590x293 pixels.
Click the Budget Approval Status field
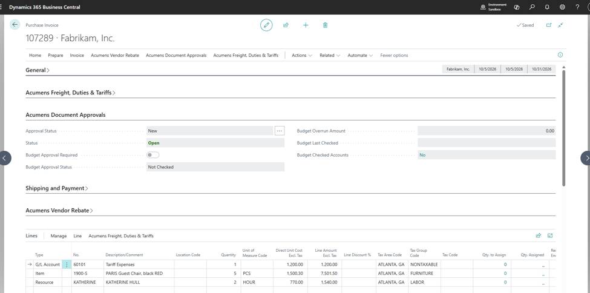pyautogui.click(x=215, y=167)
